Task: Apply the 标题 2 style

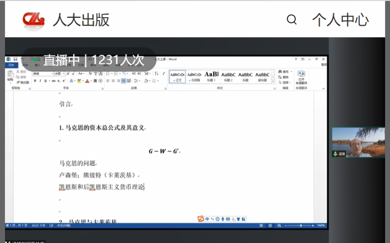Action: pyautogui.click(x=228, y=77)
